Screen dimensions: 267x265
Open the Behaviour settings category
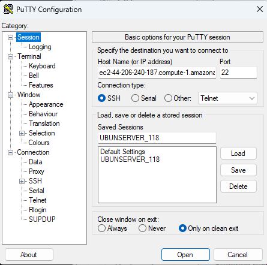tap(43, 114)
